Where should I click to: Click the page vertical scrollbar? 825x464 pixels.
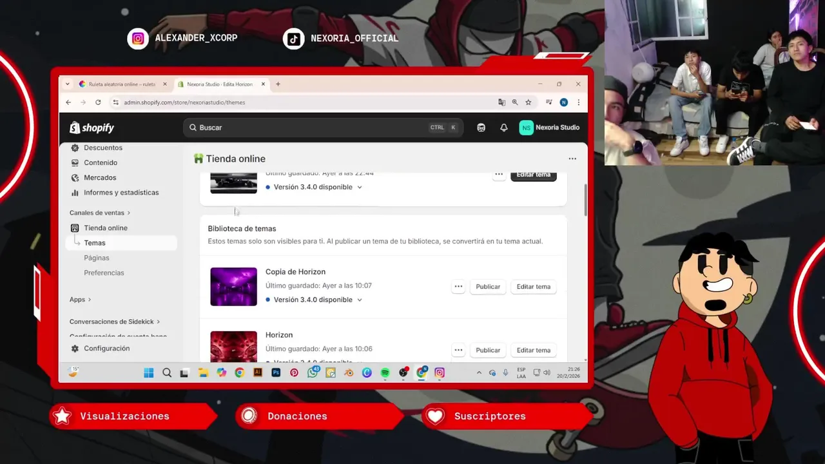585,200
